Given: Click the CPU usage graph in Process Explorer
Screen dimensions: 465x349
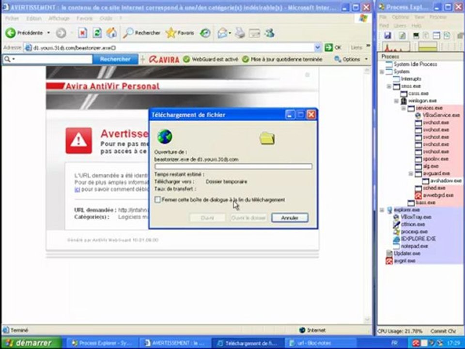Looking at the screenshot, I should tap(396, 47).
